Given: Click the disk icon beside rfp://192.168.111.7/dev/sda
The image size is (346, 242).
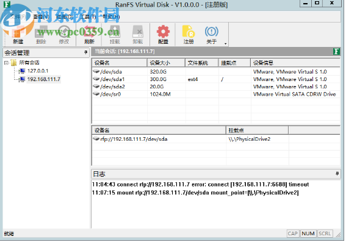Looking at the screenshot, I should click(96, 138).
